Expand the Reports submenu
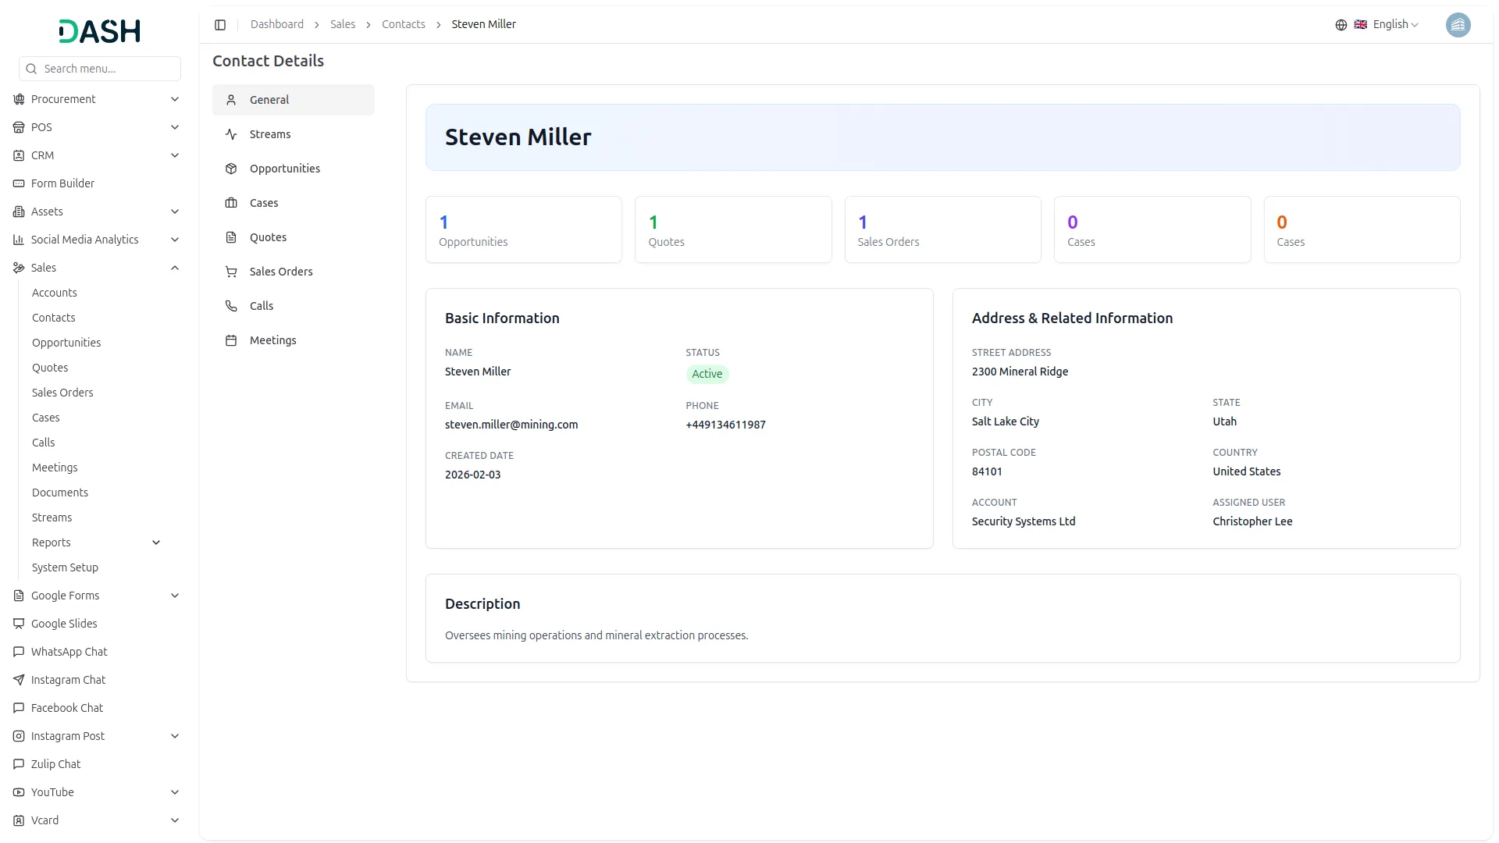Screen dimensions: 1499x843 [x=156, y=542]
